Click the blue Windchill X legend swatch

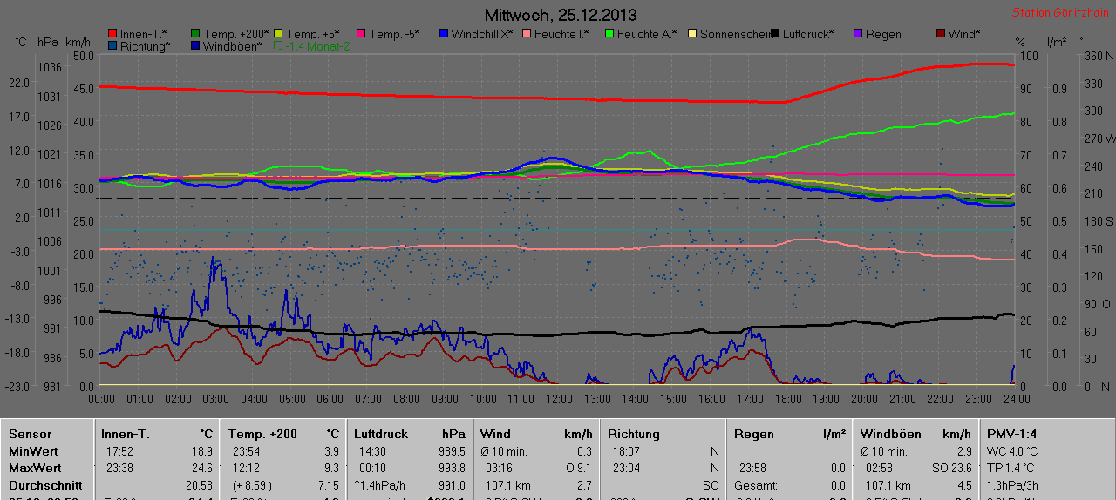coord(444,34)
